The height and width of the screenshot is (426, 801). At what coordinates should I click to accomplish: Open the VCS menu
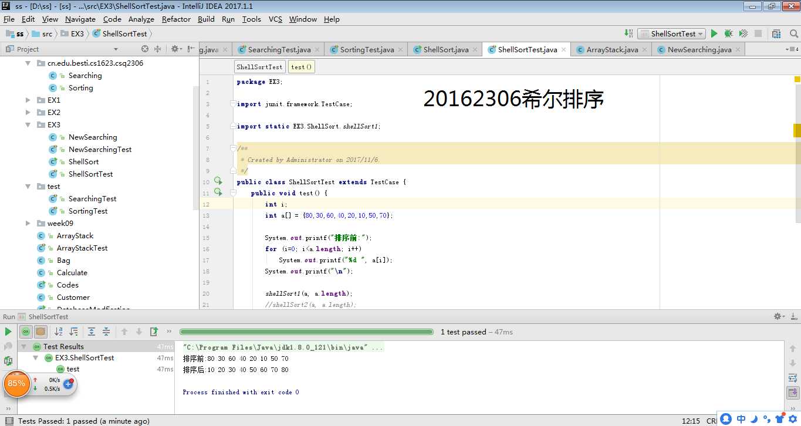[275, 19]
